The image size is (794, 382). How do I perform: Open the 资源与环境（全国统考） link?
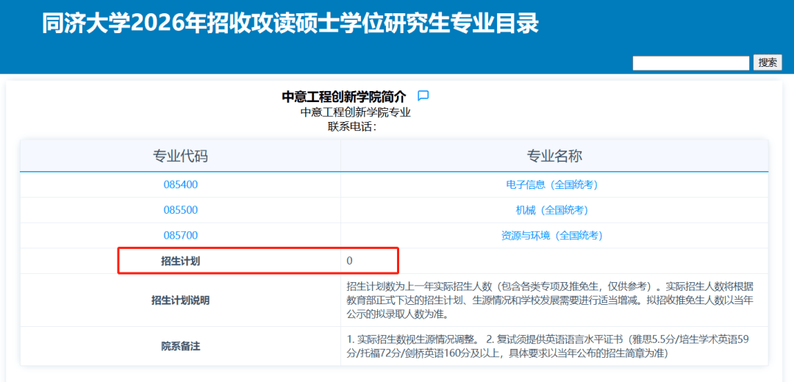[x=551, y=235]
